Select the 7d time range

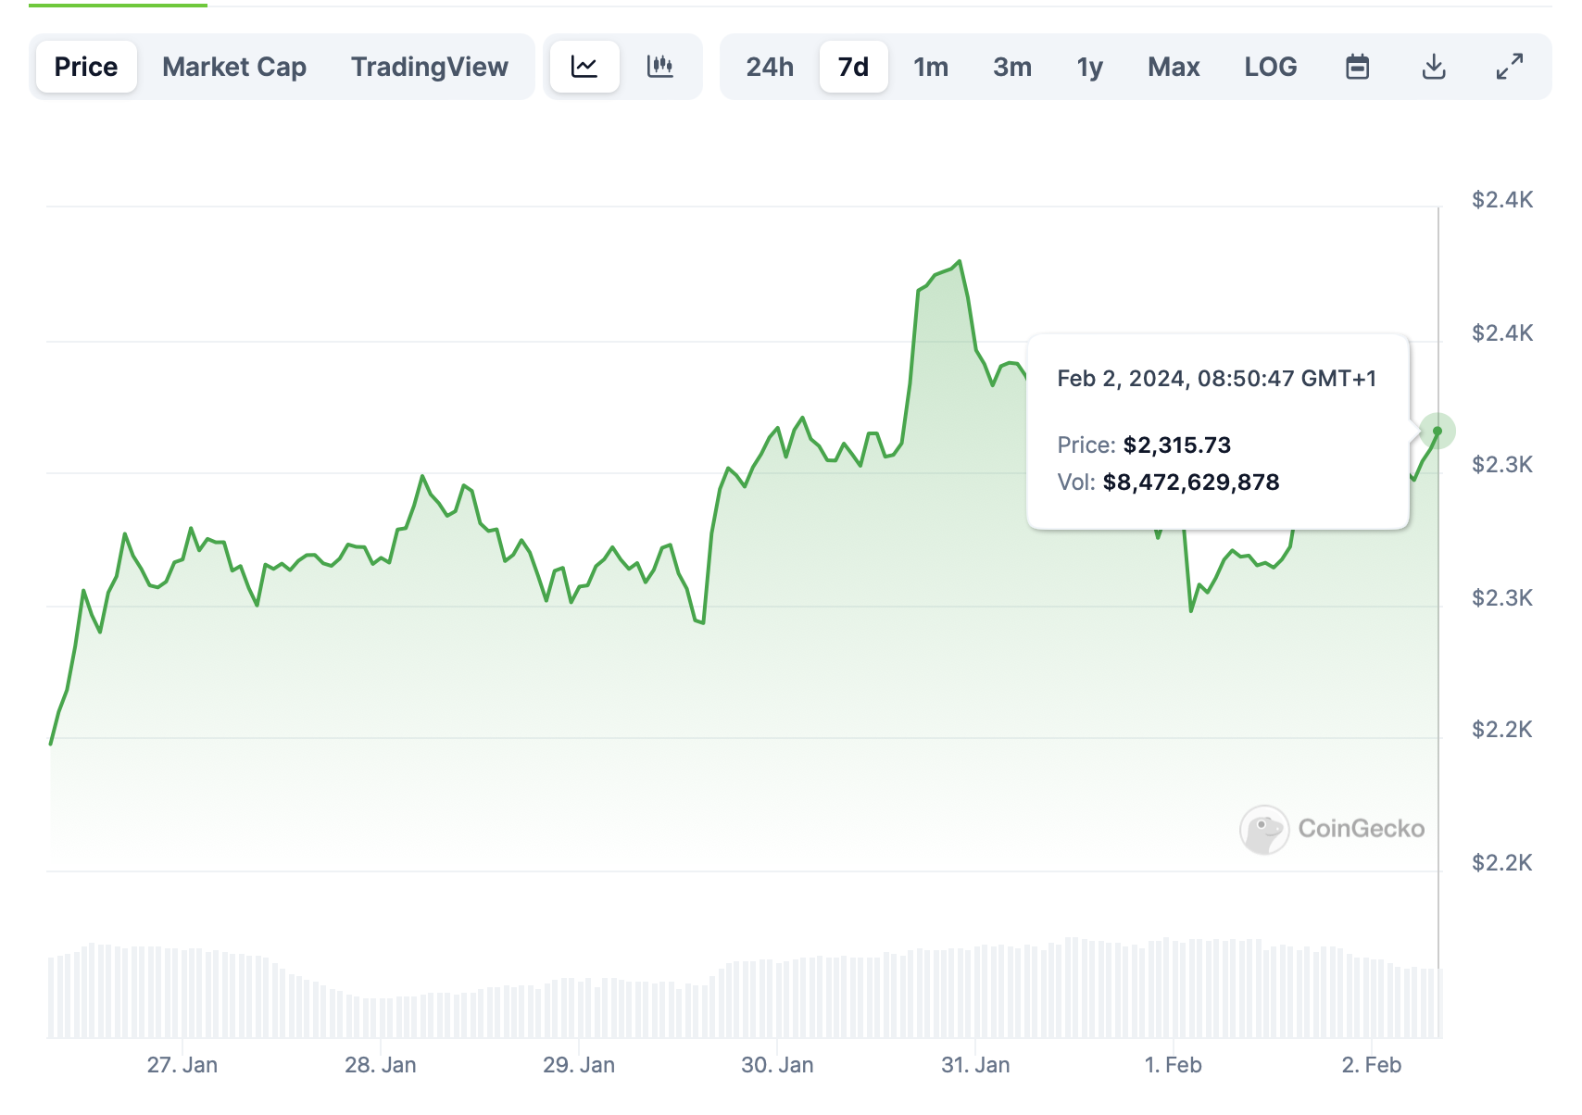point(853,67)
